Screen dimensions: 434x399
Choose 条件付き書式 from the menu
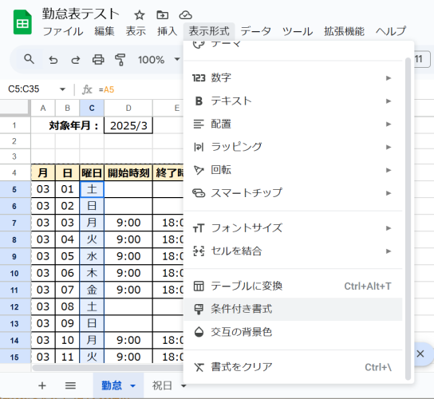point(293,309)
